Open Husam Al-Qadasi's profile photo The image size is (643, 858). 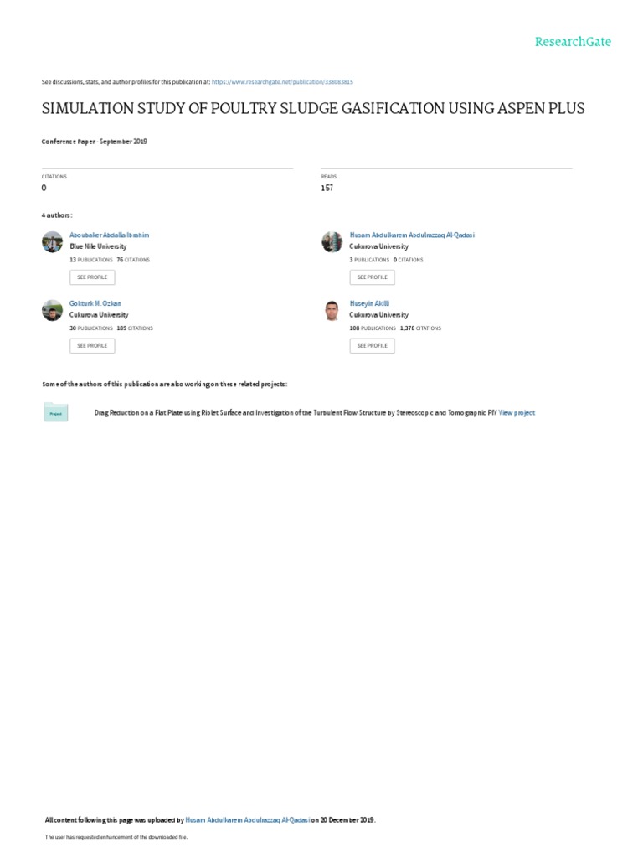click(x=332, y=241)
